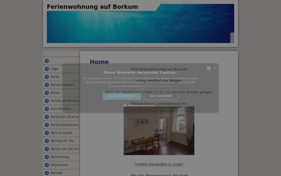Open Insel Borkum in sidebar
Viewport: 281px width, 176px height.
[x=61, y=109]
